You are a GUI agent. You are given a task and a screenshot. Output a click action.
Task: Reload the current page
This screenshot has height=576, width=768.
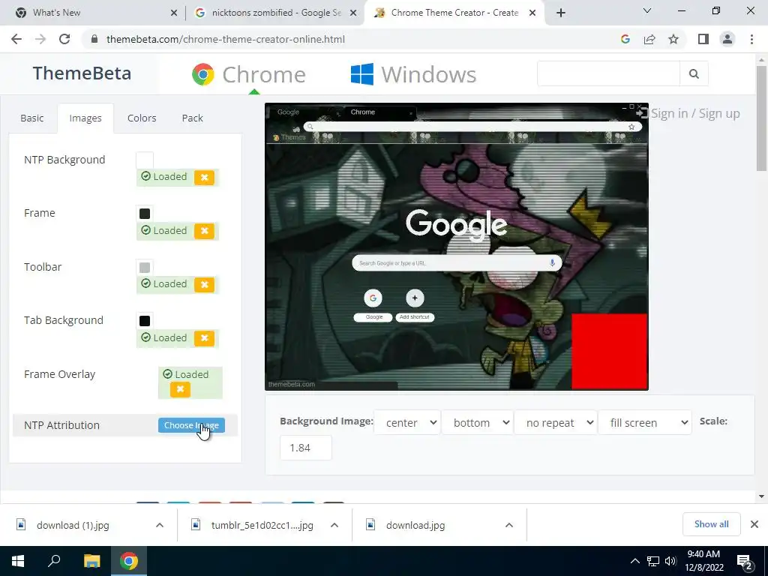pyautogui.click(x=64, y=39)
